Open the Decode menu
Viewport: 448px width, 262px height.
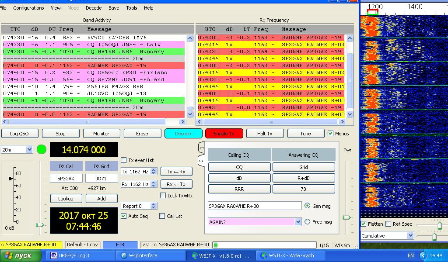(94, 8)
